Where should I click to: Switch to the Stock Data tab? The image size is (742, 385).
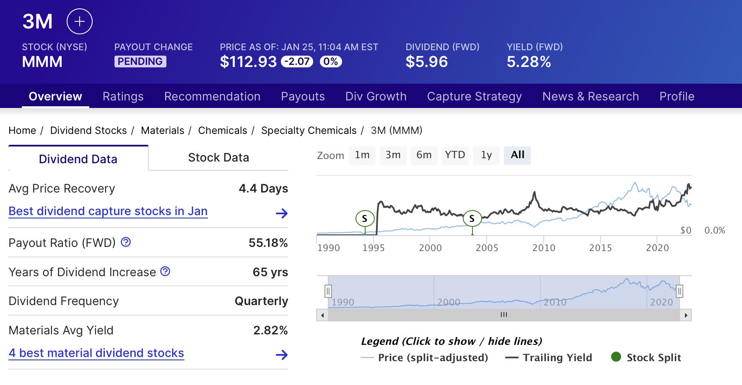218,158
